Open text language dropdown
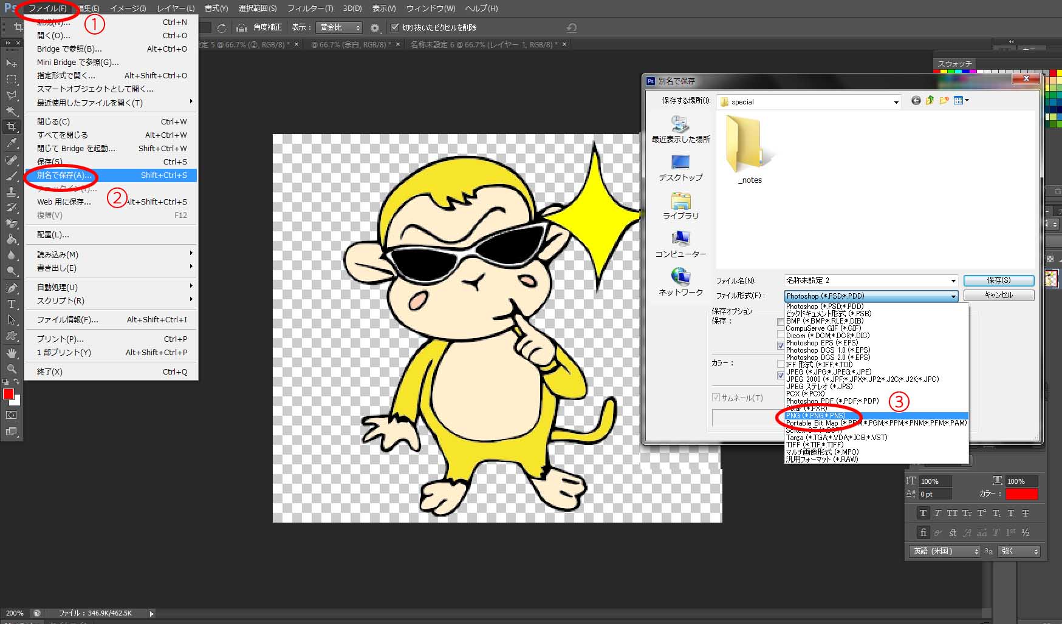The width and height of the screenshot is (1062, 624). click(x=945, y=551)
